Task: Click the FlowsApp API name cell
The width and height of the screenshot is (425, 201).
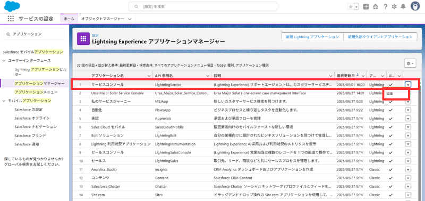Action: pyautogui.click(x=163, y=110)
